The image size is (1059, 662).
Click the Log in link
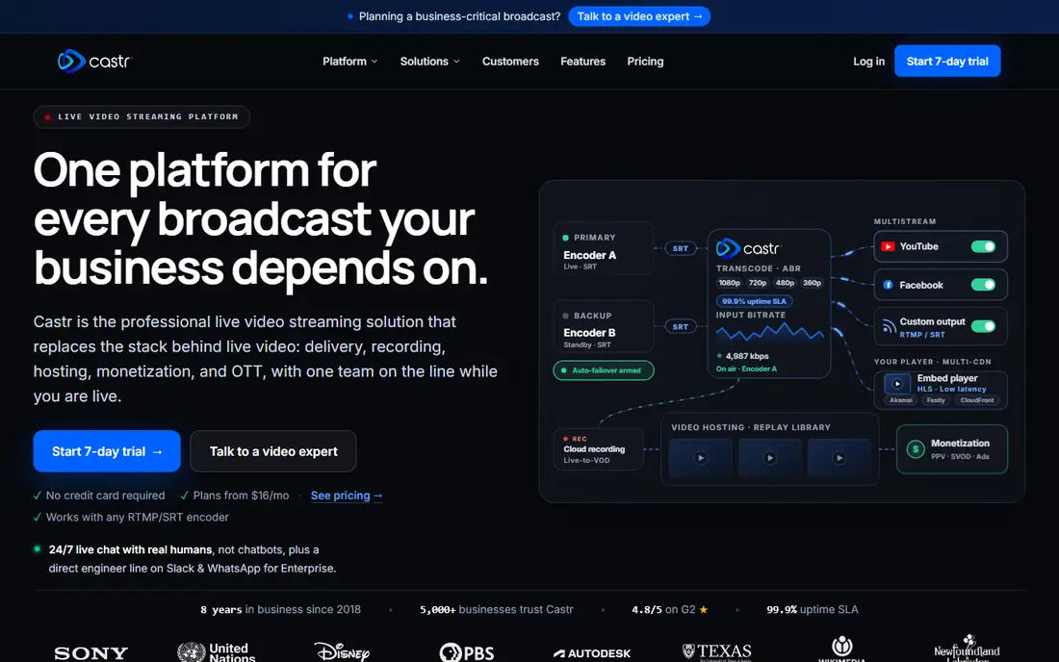[868, 62]
